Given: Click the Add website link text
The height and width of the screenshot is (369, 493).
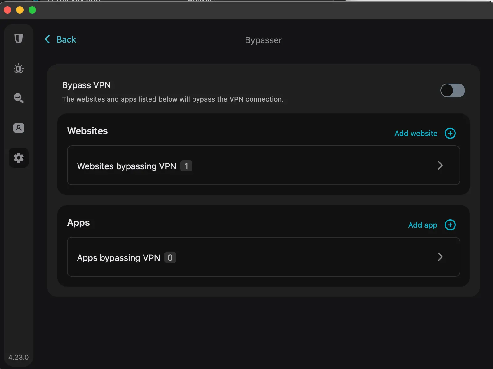Looking at the screenshot, I should (416, 134).
